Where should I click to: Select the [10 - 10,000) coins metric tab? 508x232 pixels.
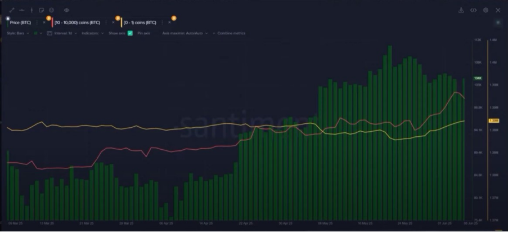[78, 23]
